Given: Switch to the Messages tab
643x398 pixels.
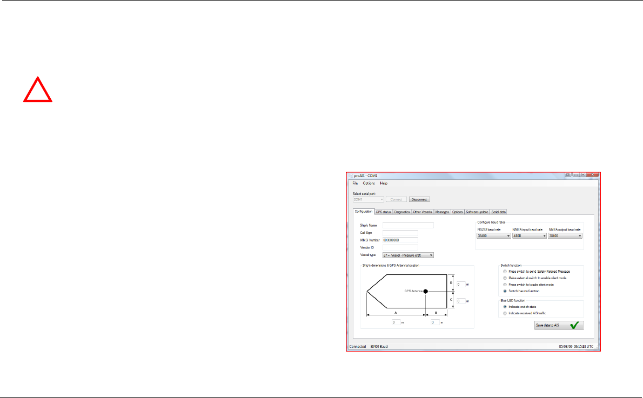Looking at the screenshot, I should [x=442, y=212].
